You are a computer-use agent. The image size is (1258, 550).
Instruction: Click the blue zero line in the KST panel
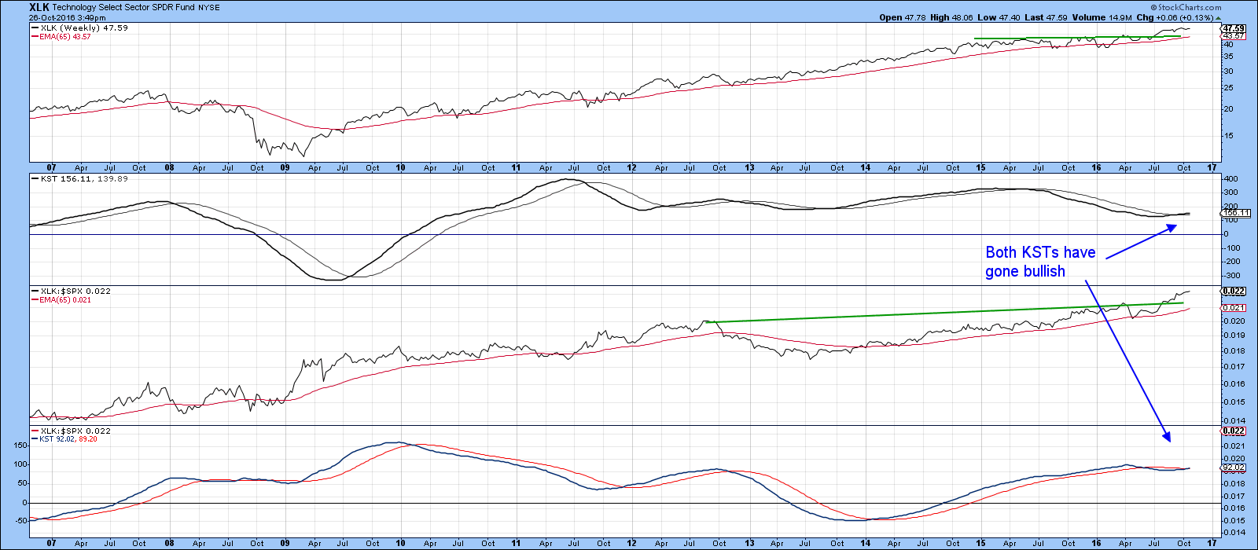(x=625, y=234)
